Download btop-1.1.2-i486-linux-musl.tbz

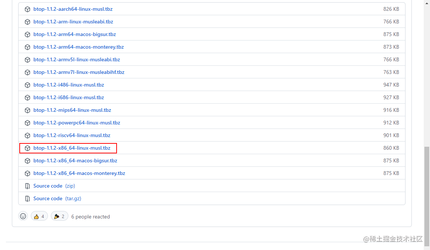[x=69, y=85]
